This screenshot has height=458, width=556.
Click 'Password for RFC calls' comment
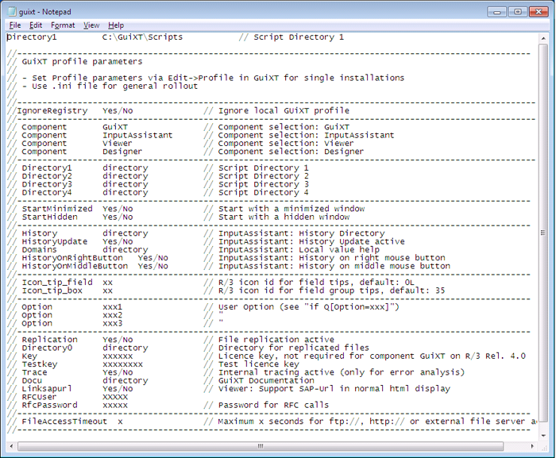(273, 405)
